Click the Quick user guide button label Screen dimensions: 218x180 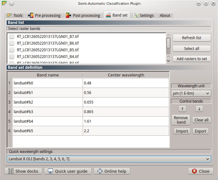pyautogui.click(x=71, y=171)
